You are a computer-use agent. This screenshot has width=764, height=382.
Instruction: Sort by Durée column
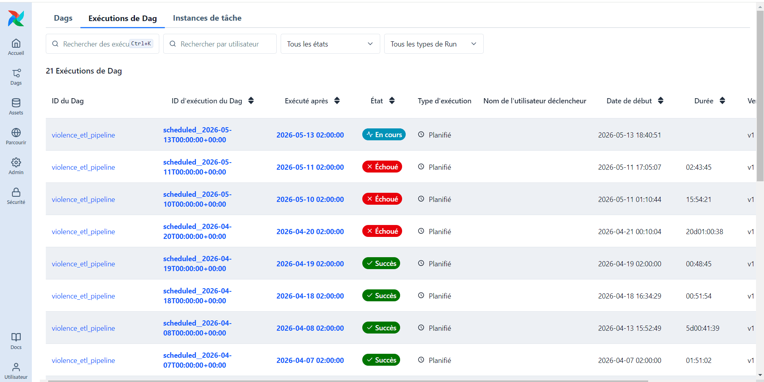(x=722, y=101)
